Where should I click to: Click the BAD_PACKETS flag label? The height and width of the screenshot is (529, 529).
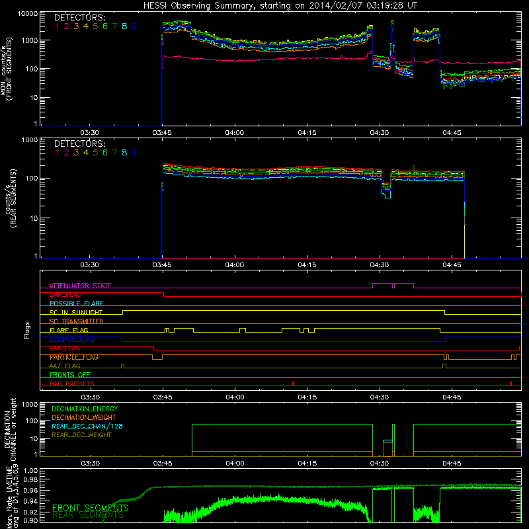click(72, 384)
